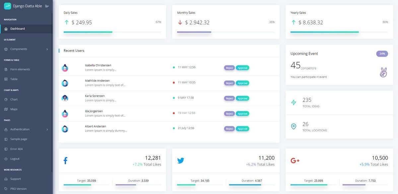Viewport: 398px width, 194px height.
Task: Click the Google+ icon in the likes card
Action: click(x=295, y=161)
